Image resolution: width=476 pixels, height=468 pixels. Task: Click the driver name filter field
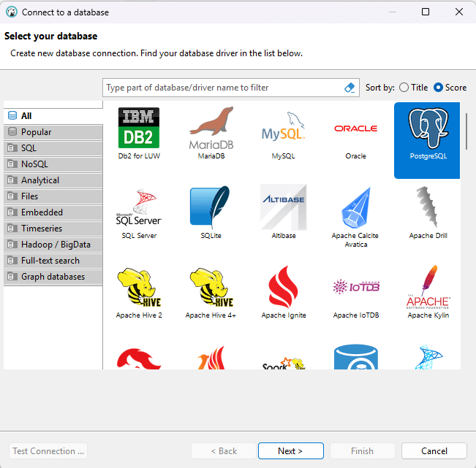[x=219, y=88]
